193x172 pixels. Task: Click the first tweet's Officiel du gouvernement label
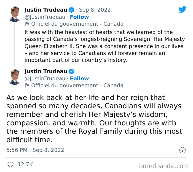click(x=77, y=24)
